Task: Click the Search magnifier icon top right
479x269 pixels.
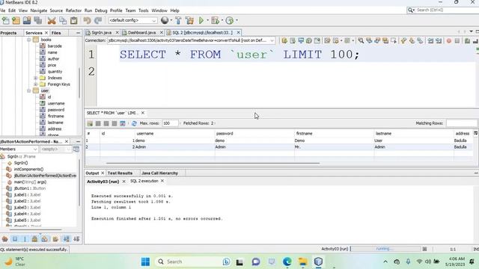Action: click(410, 10)
